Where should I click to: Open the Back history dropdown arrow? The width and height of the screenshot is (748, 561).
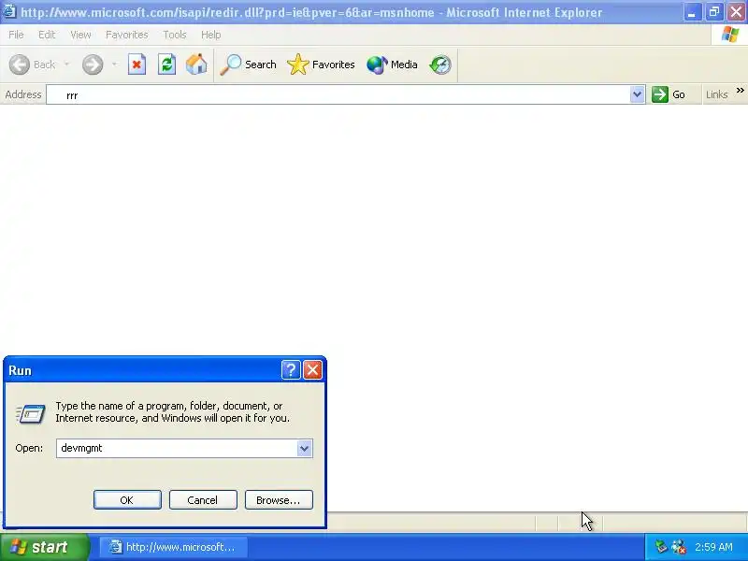tap(66, 65)
